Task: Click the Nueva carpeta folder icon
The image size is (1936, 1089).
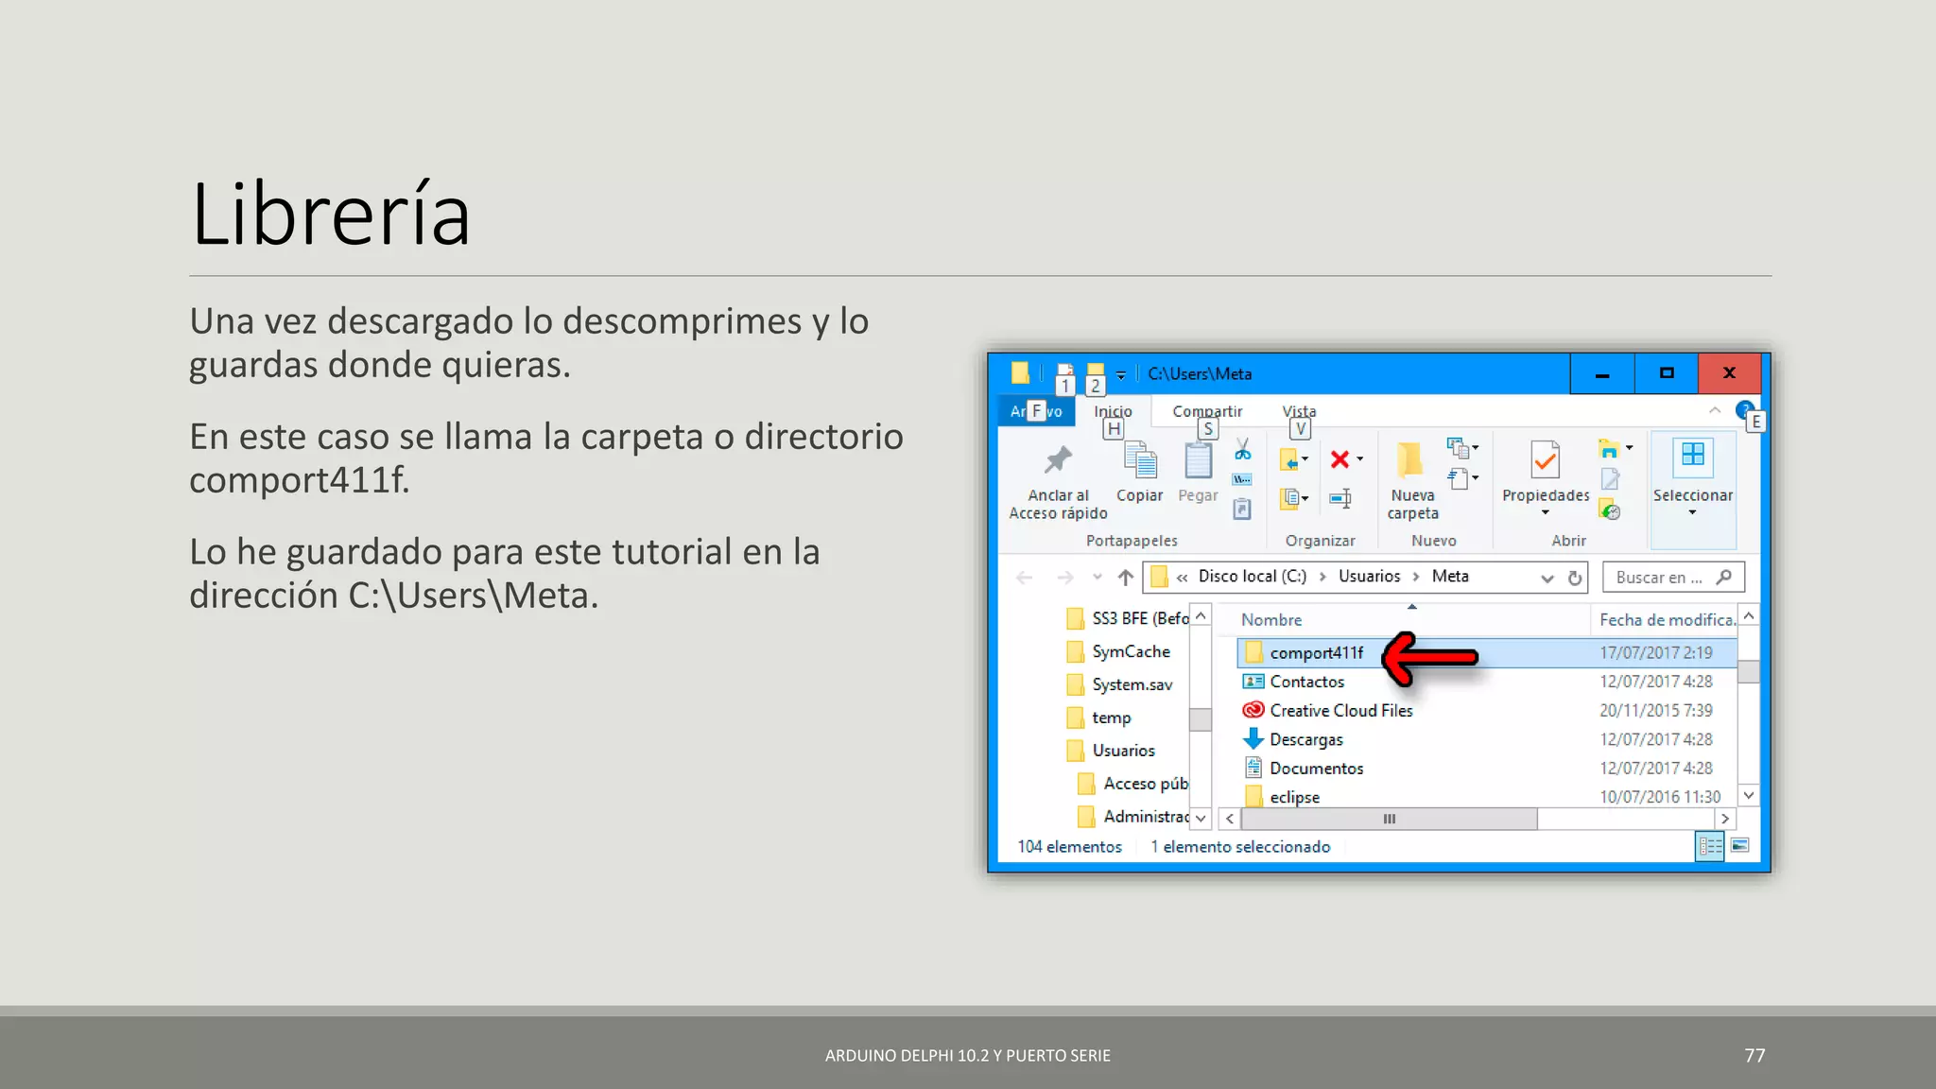Action: [1410, 460]
